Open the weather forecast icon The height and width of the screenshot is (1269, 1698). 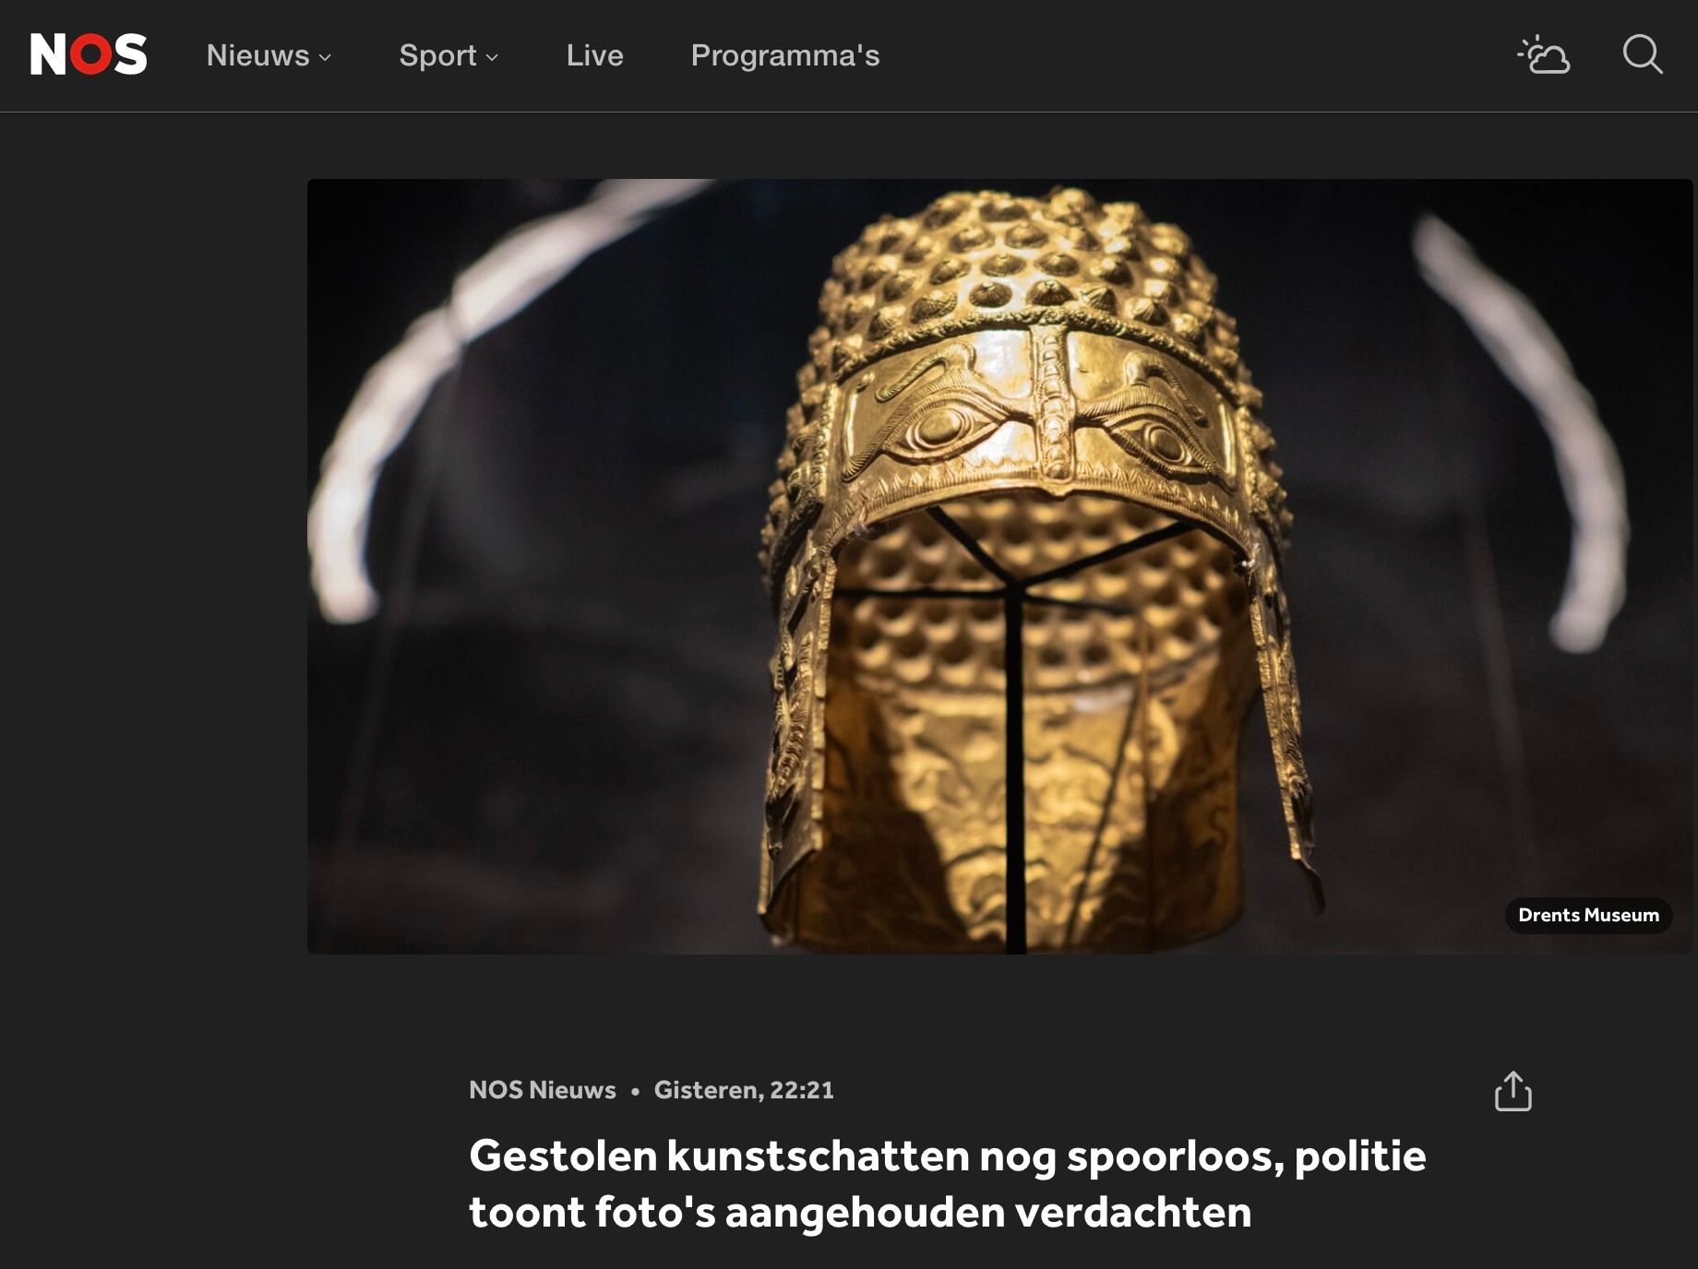point(1544,54)
